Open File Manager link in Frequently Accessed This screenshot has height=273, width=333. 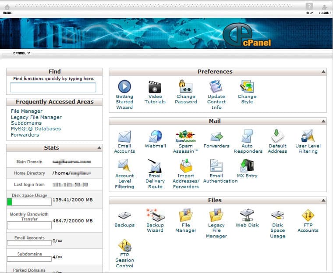pyautogui.click(x=27, y=111)
